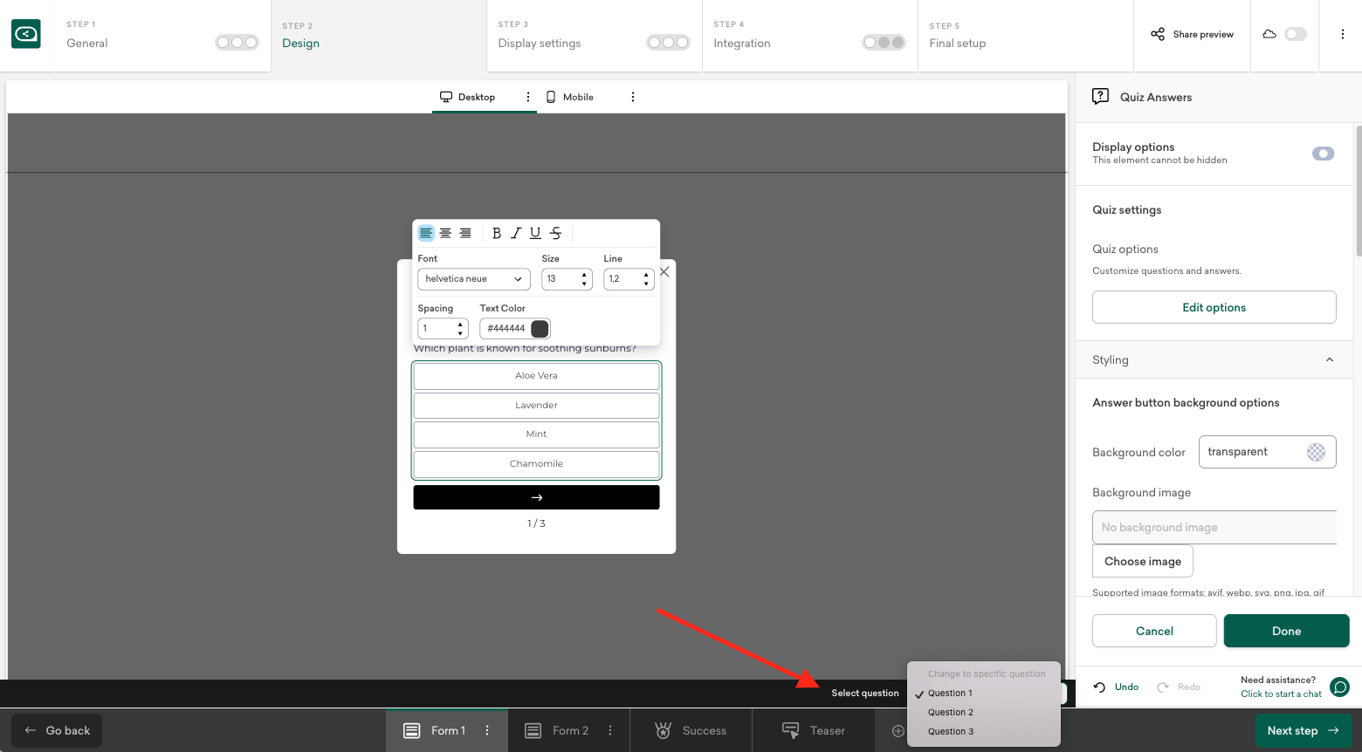Click Step 1 General progress toggle
Image resolution: width=1362 pixels, height=752 pixels.
click(237, 42)
